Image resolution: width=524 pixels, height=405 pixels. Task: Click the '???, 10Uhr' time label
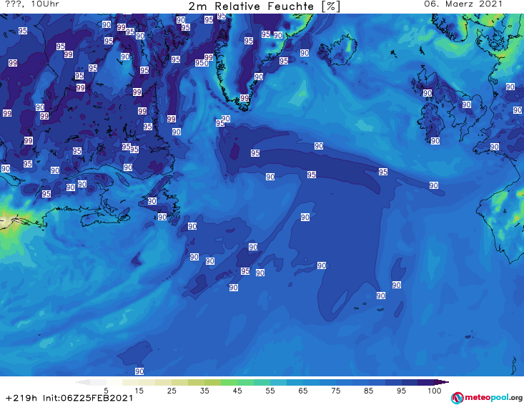pos(32,4)
